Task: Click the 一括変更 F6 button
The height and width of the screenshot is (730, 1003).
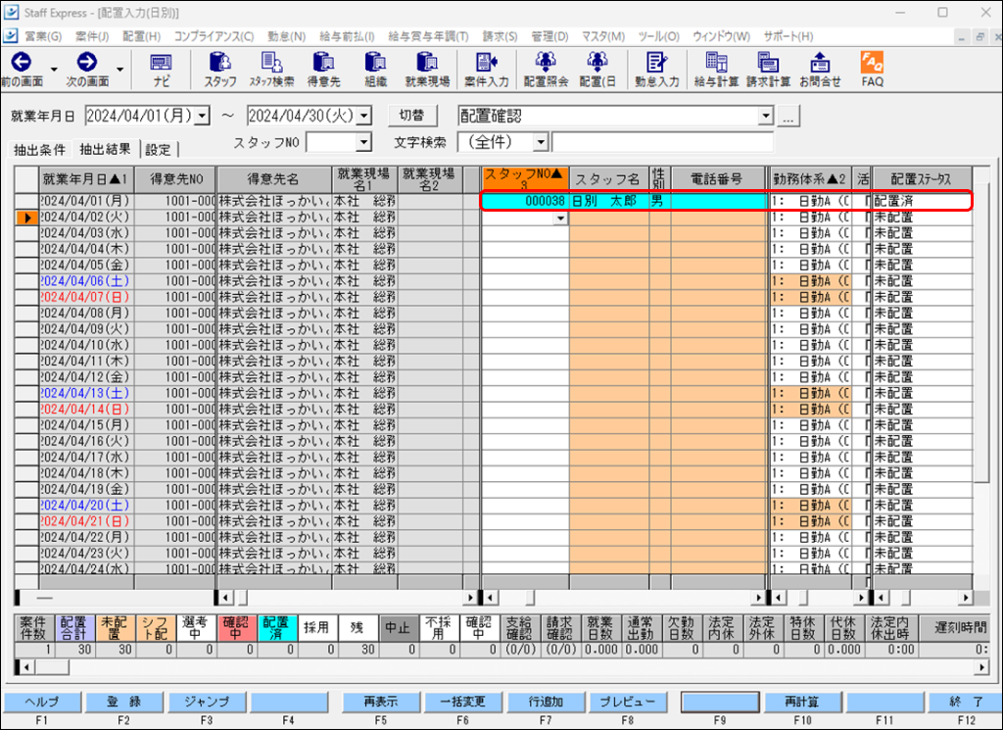Action: (x=463, y=702)
